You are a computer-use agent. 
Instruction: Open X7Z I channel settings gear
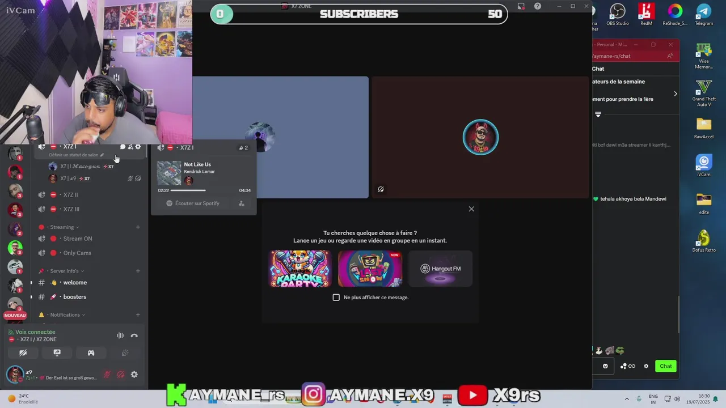138,147
